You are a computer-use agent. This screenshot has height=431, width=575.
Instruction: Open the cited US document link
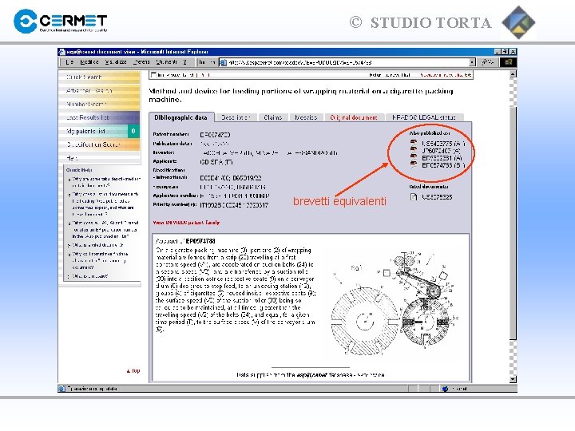coord(437,197)
